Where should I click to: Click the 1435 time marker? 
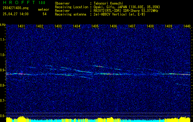coord(95,26)
